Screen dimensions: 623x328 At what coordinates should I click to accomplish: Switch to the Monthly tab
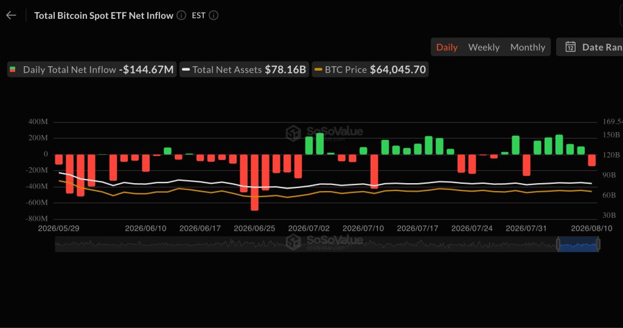(x=527, y=47)
